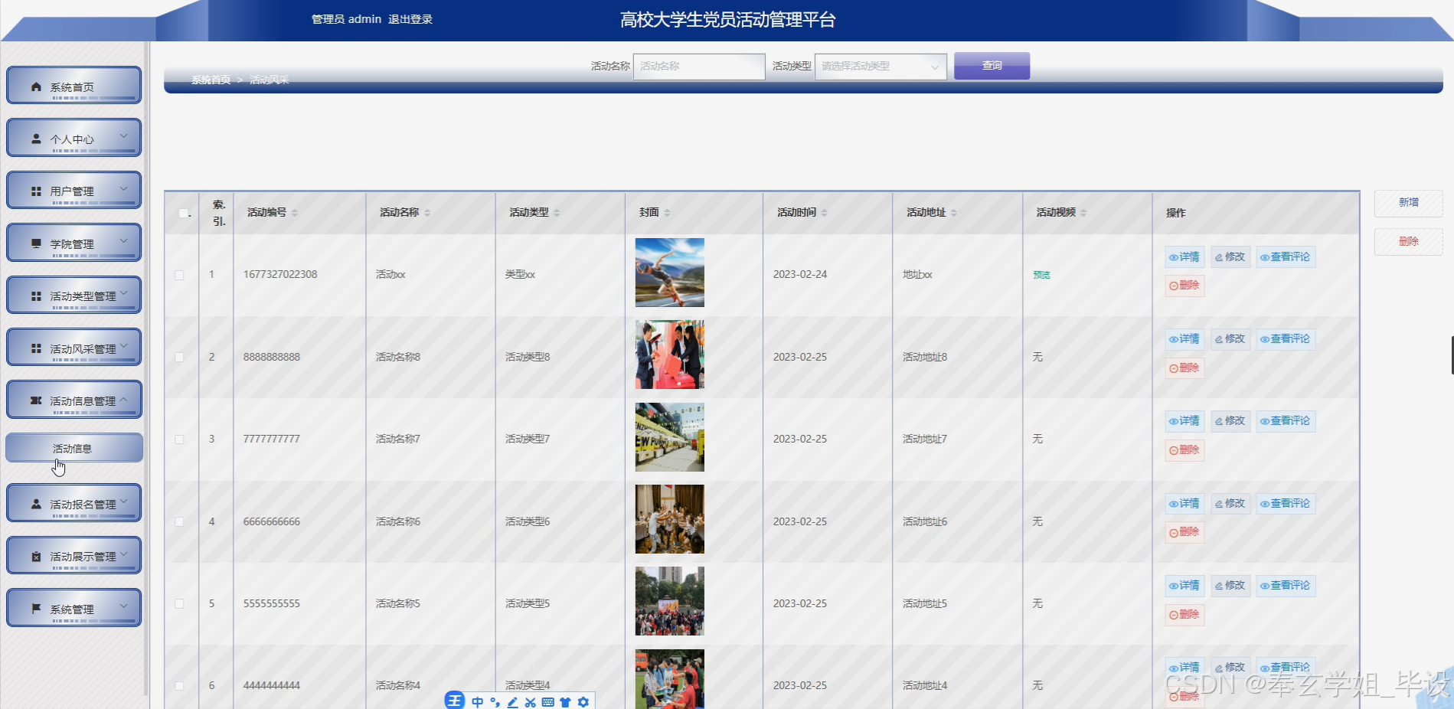Check the box for row 5 (活动名称5)

tap(179, 603)
